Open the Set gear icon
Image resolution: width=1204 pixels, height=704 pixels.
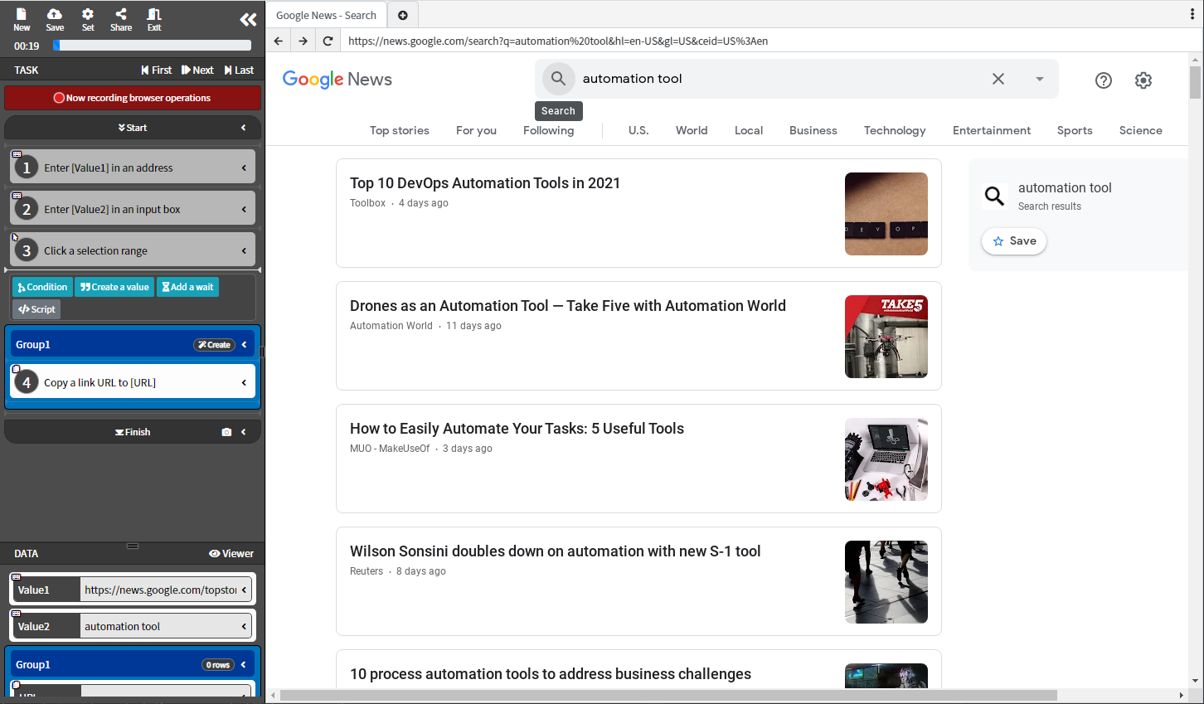pos(88,19)
